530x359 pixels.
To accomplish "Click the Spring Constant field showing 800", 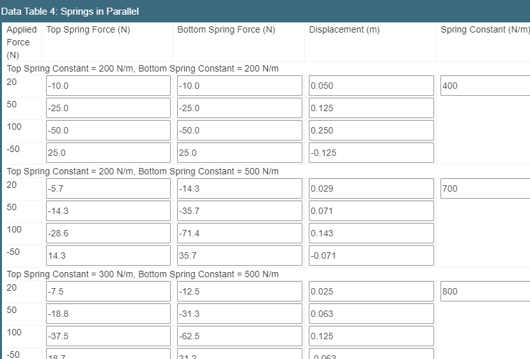I will pyautogui.click(x=485, y=291).
